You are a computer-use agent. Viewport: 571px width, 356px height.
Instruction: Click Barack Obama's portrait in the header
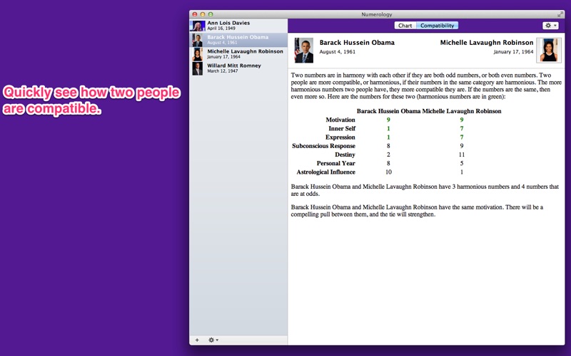(x=304, y=50)
